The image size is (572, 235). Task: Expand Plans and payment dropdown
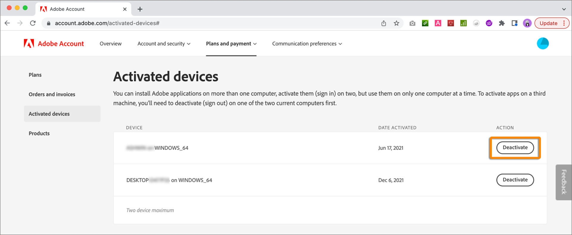[x=231, y=44]
